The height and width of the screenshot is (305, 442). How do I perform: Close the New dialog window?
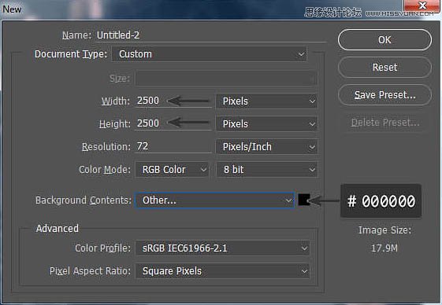[x=422, y=6]
